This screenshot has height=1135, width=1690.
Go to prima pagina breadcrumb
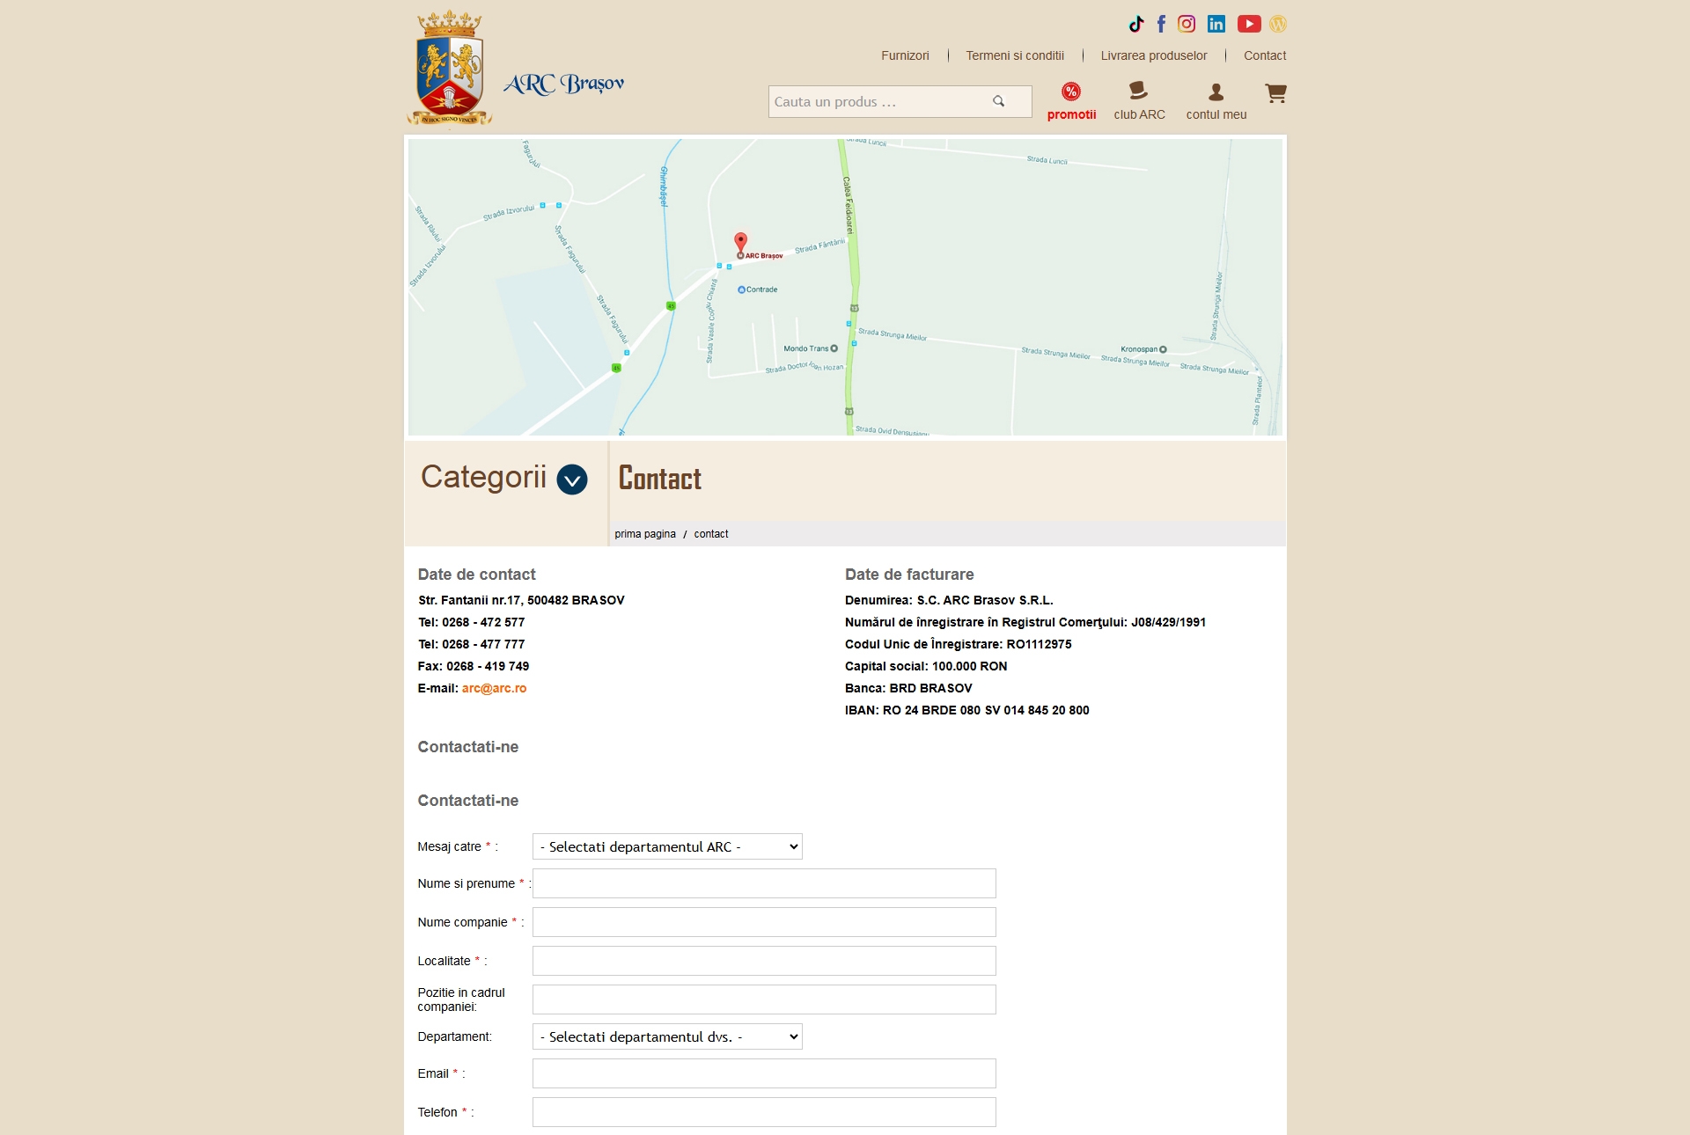tap(645, 534)
